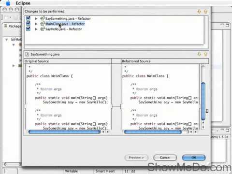Screen dimensions: 232x174
Task: Open the Apple menu
Action: (8, 3)
